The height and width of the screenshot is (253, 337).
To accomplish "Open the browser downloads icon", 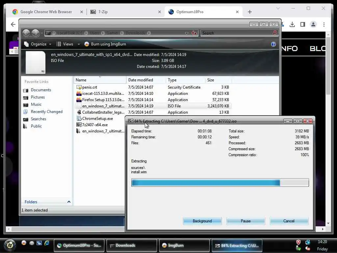I will (292, 24).
